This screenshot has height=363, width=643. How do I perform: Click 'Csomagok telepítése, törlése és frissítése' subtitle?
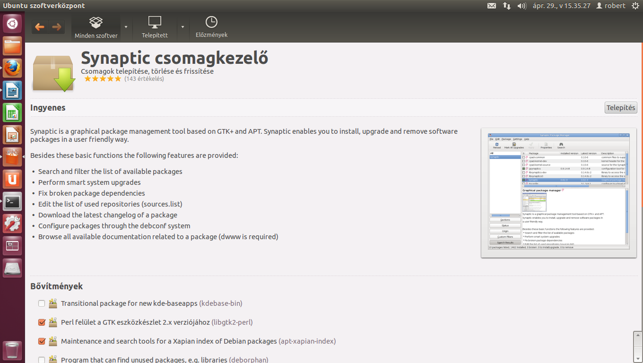click(147, 71)
